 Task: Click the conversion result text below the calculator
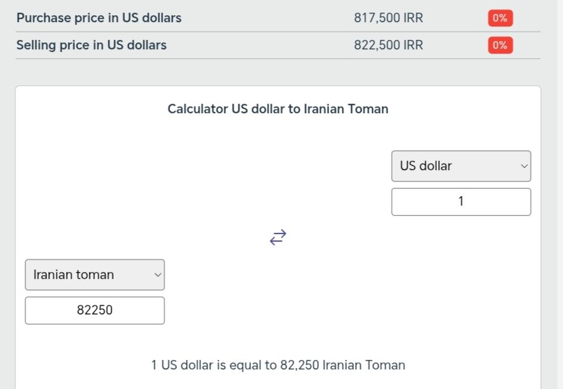[x=277, y=365]
